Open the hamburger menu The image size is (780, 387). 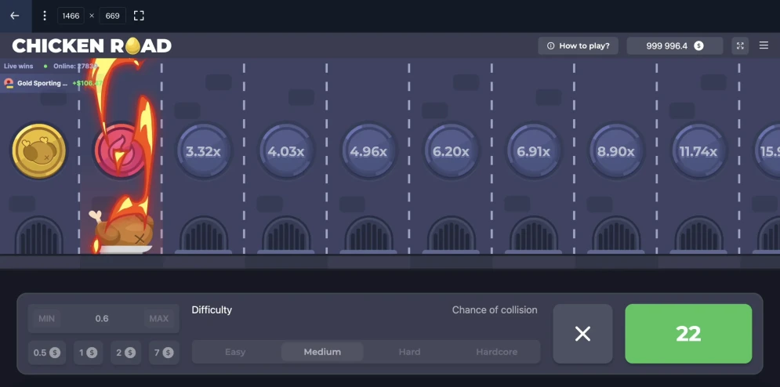click(764, 45)
